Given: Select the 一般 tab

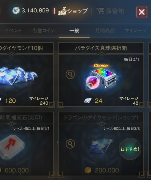Looking at the screenshot, I should coord(75,31).
